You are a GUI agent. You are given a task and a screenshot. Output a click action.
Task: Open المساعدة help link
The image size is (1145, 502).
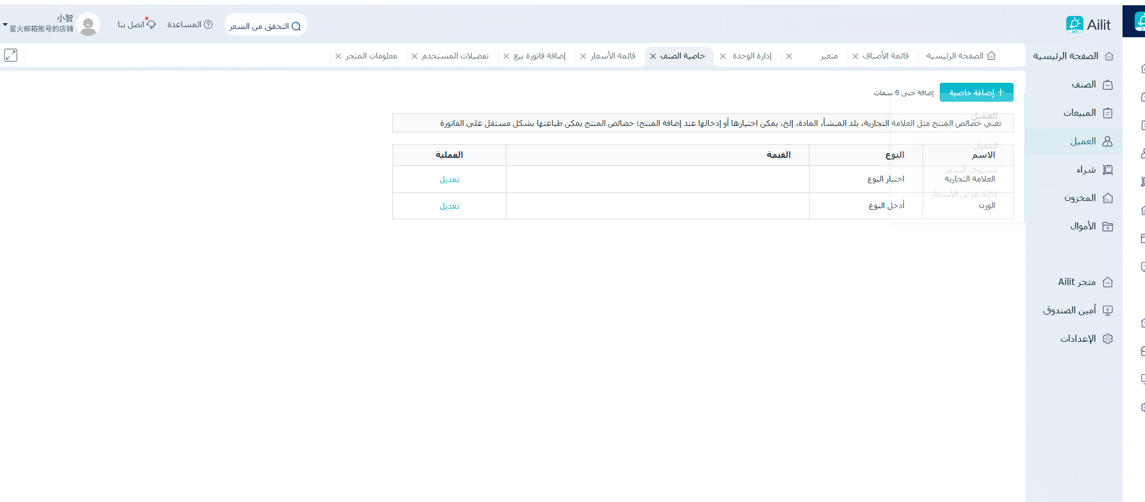tap(189, 25)
